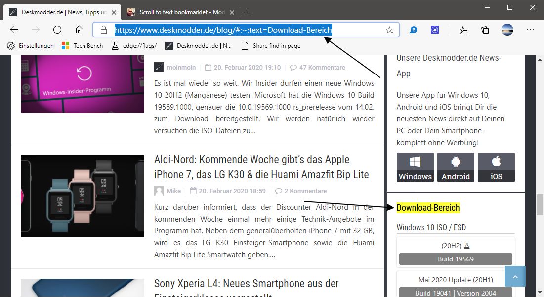Screen dimensions: 544x297
Task: Go to the home page icon
Action: coord(79,30)
